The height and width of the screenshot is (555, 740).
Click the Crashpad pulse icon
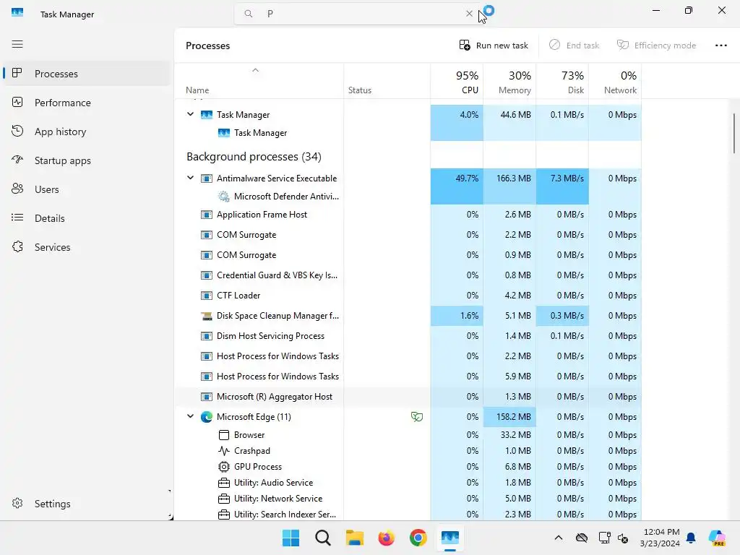pos(224,451)
